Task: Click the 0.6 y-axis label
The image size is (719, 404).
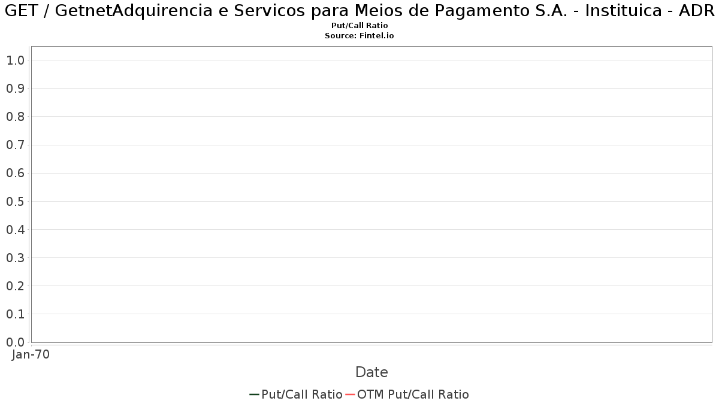Action: tap(15, 173)
